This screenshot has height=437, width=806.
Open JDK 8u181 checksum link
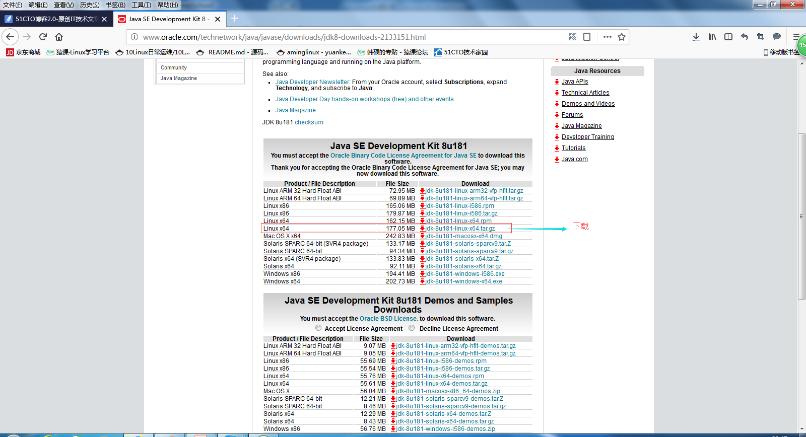click(309, 122)
